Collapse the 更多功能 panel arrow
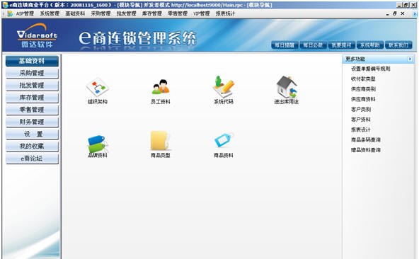 pyautogui.click(x=410, y=59)
